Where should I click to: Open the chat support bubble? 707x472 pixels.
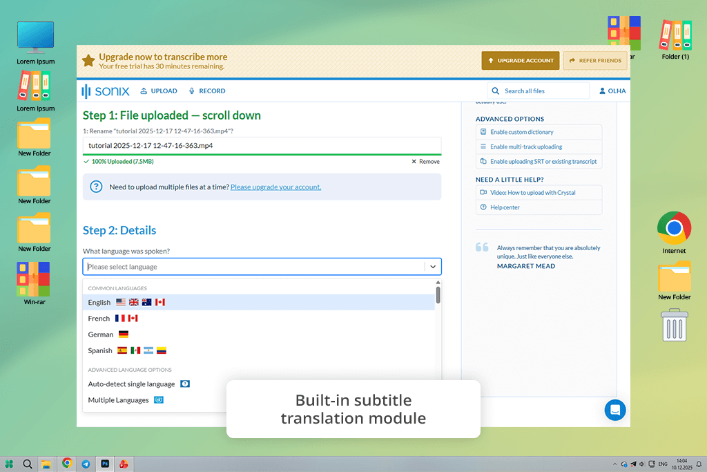(x=615, y=410)
